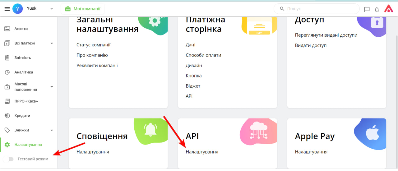Open the chat messages icon
Screen dimensions: 398x171
367,9
